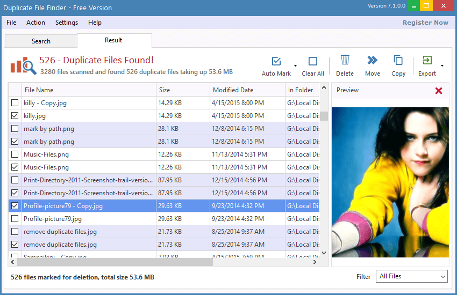Tick the checkbox for Profile-picture79.jpg
The width and height of the screenshot is (457, 295).
point(15,219)
